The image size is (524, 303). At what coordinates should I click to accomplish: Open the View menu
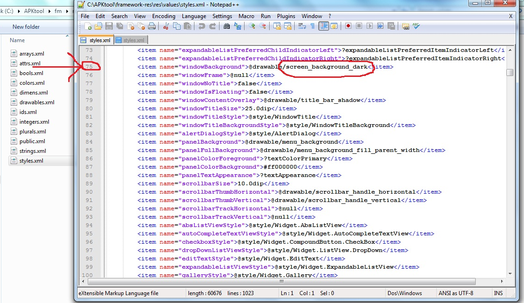pyautogui.click(x=140, y=16)
